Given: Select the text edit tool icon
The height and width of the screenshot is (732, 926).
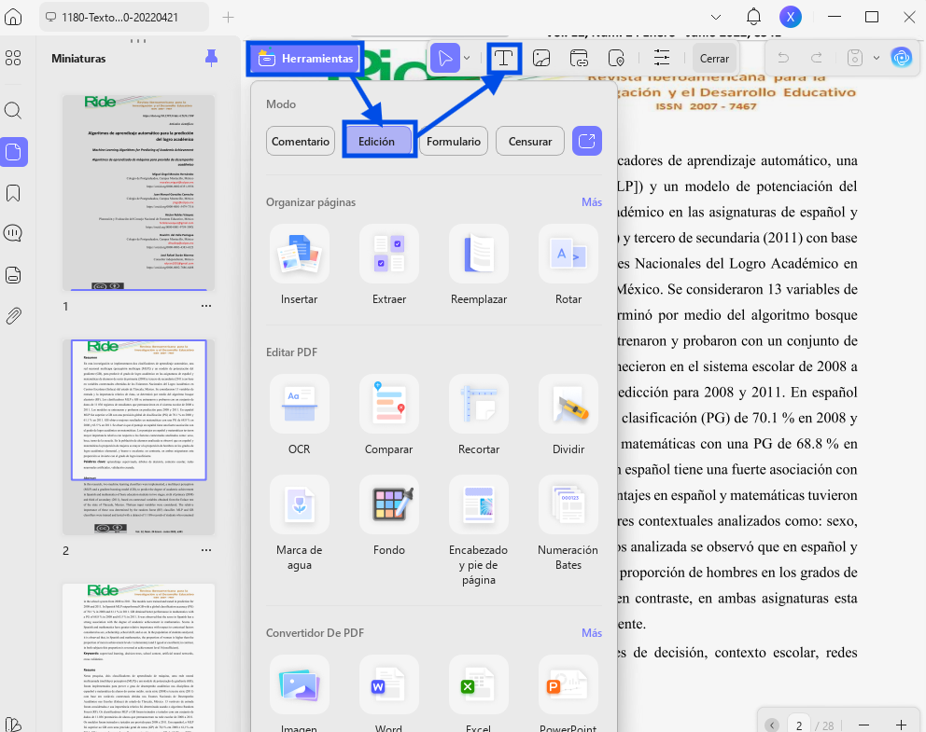Looking at the screenshot, I should coord(503,58).
